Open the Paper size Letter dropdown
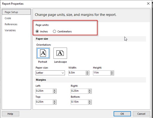This screenshot has height=118, width=153. click(x=50, y=73)
